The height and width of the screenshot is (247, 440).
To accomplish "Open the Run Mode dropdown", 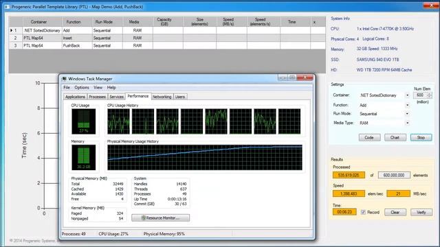I will (x=408, y=114).
